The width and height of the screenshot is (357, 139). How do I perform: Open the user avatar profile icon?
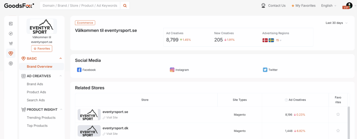click(x=349, y=5)
